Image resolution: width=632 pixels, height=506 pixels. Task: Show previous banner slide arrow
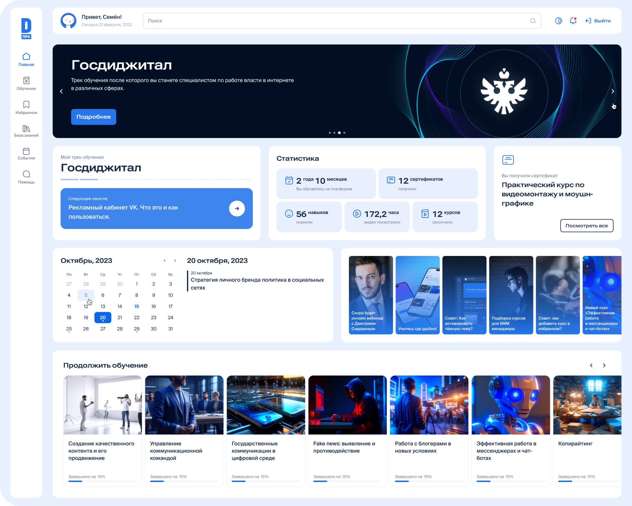(x=61, y=91)
